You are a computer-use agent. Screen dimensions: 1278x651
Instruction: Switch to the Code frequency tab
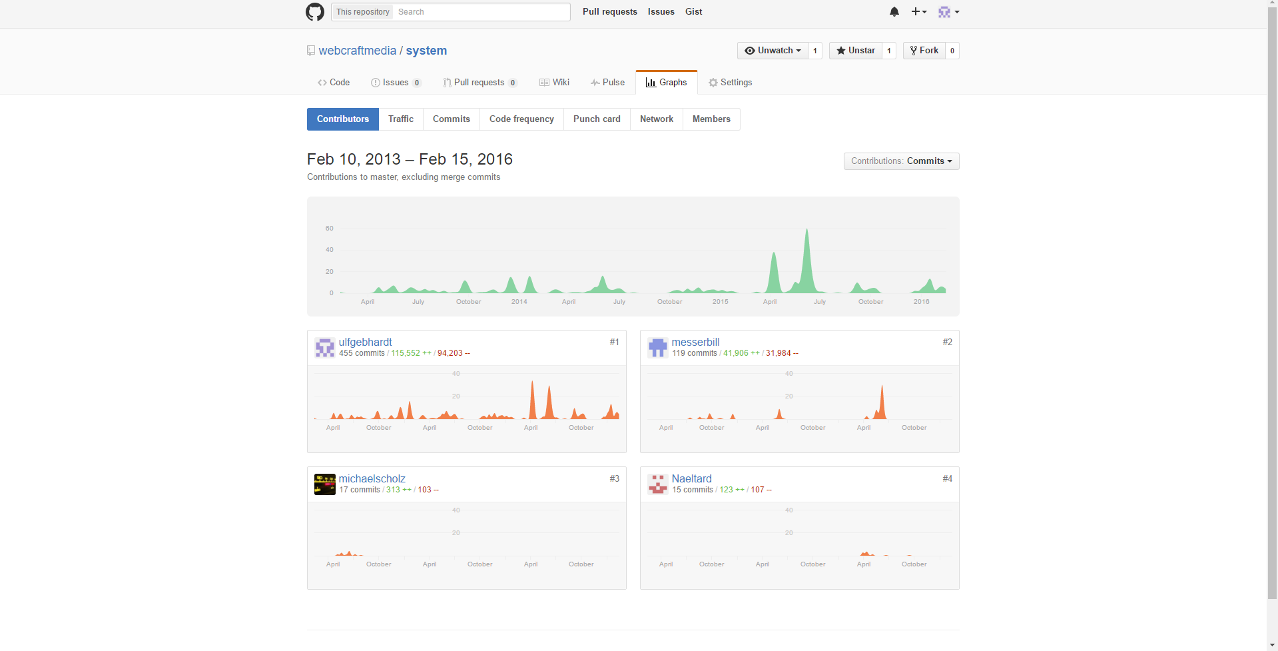click(521, 119)
